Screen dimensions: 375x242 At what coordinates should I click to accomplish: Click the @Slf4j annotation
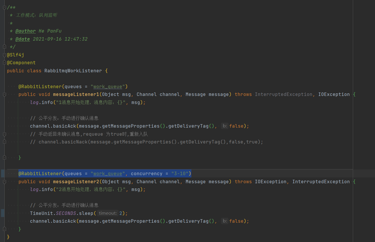pos(16,55)
